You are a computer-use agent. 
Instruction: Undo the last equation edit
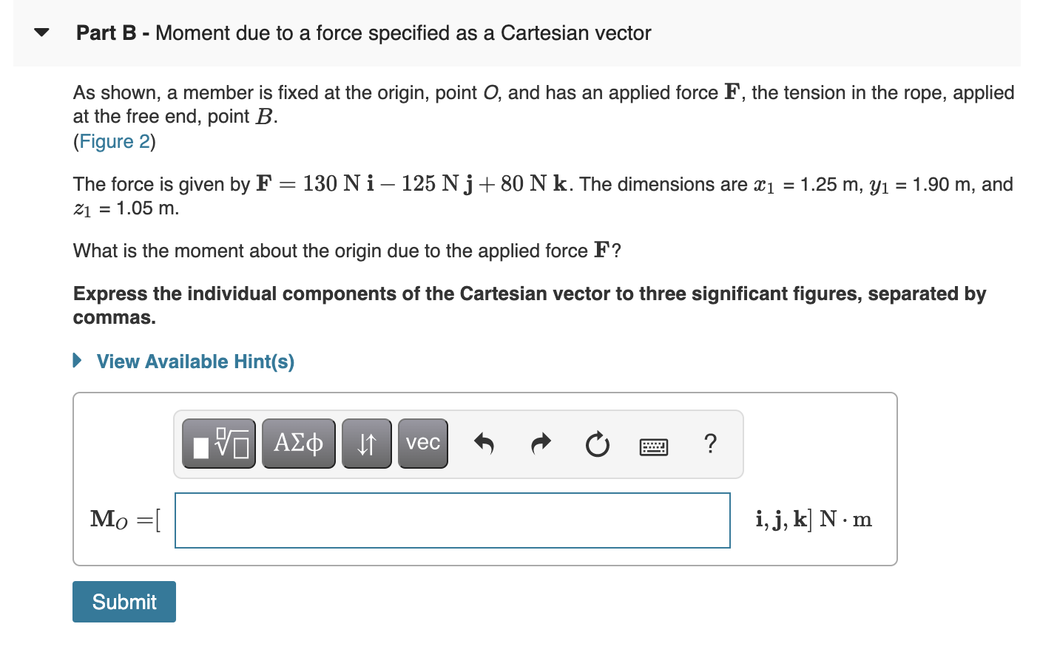[484, 443]
